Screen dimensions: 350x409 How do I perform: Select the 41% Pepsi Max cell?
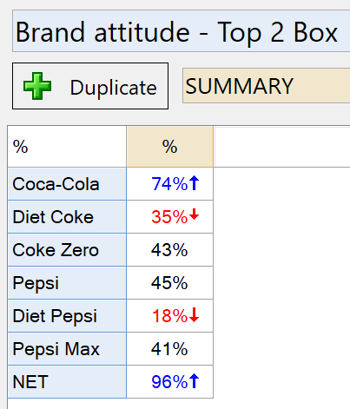[x=170, y=349]
